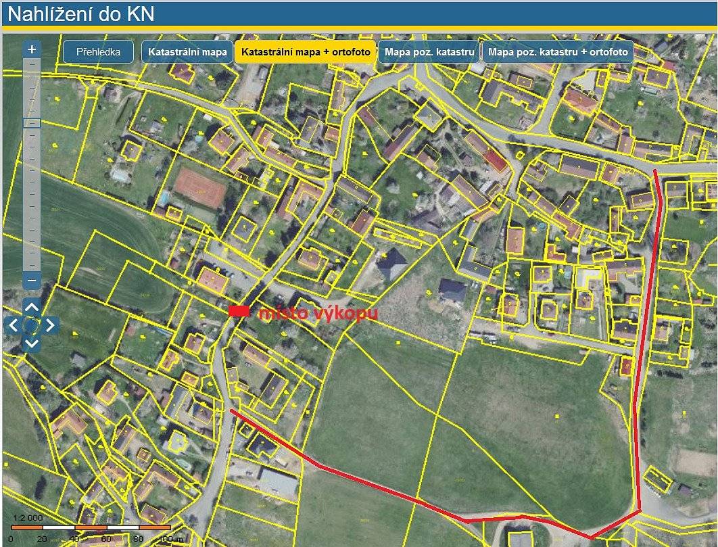
Task: Pan the map east with the right arrow
Action: pos(49,324)
